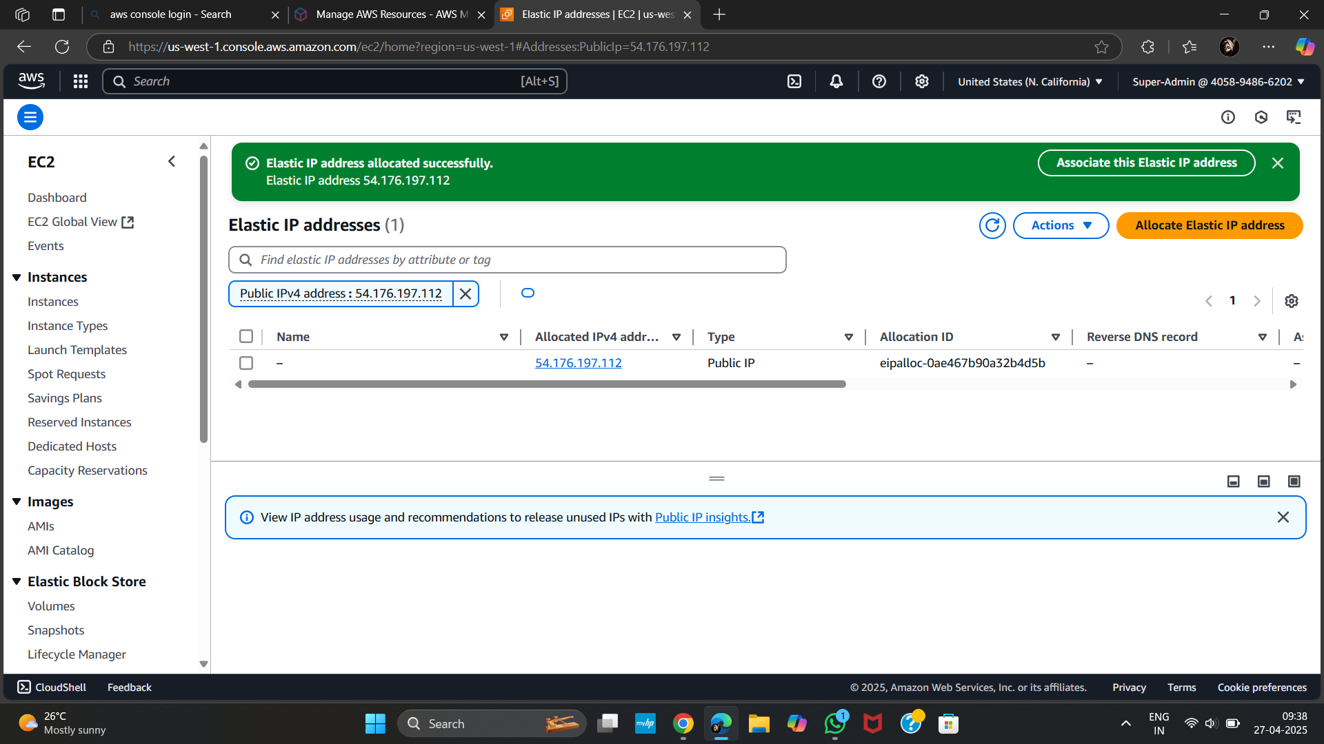Open the info panel icon

1228,117
